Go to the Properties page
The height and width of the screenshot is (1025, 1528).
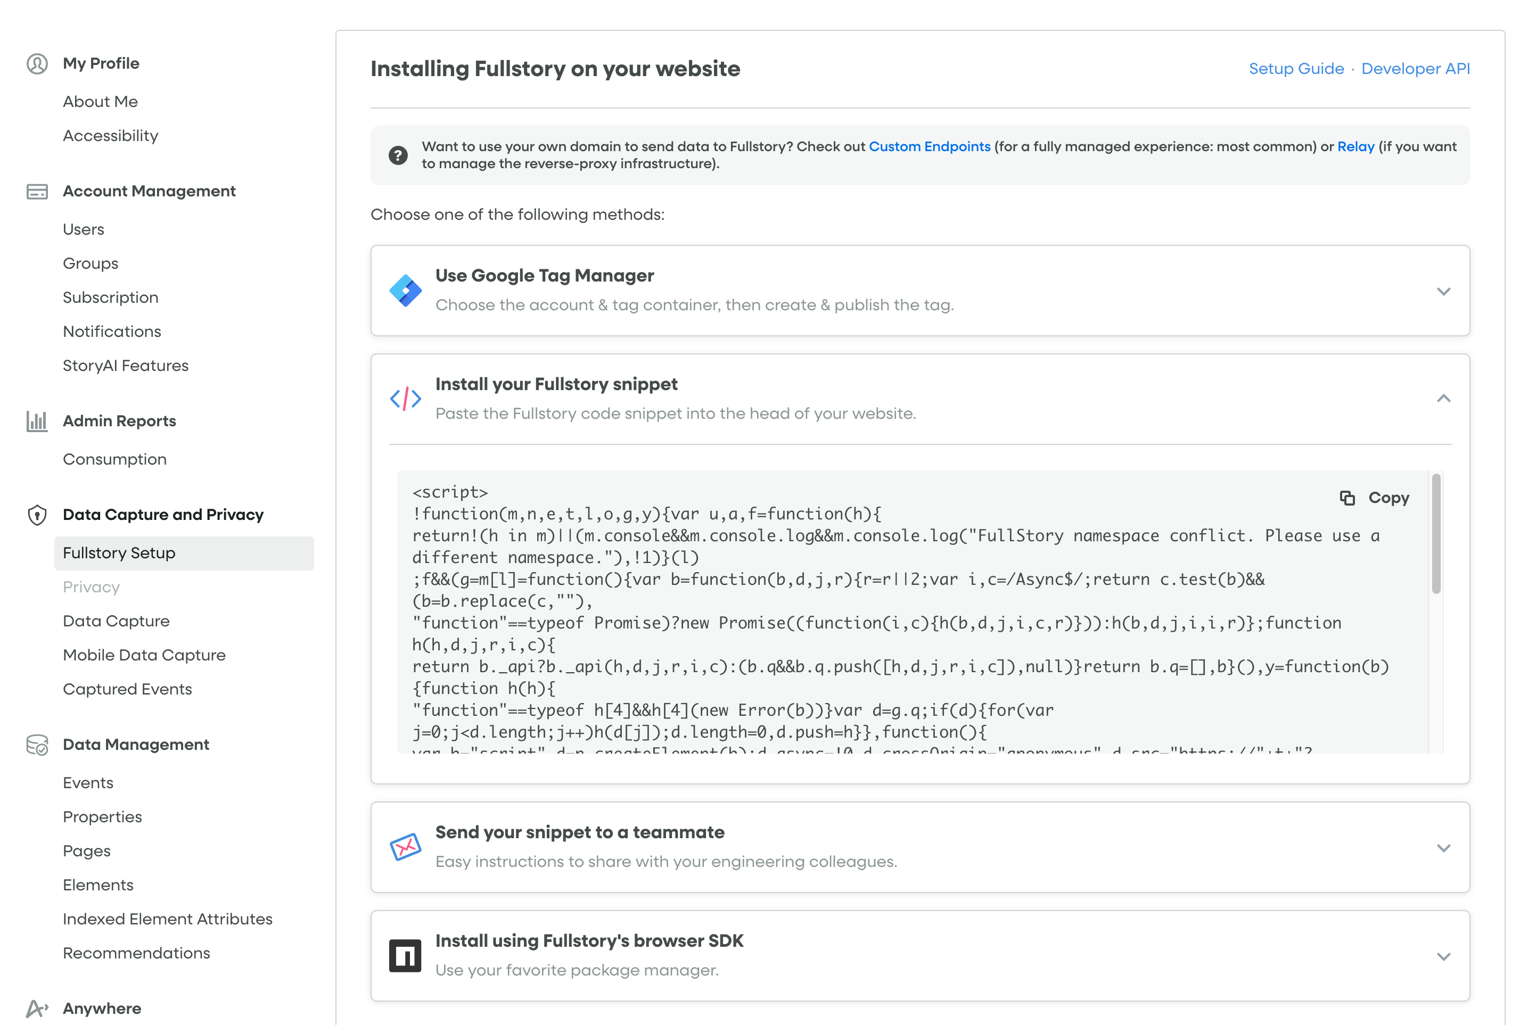point(102,817)
